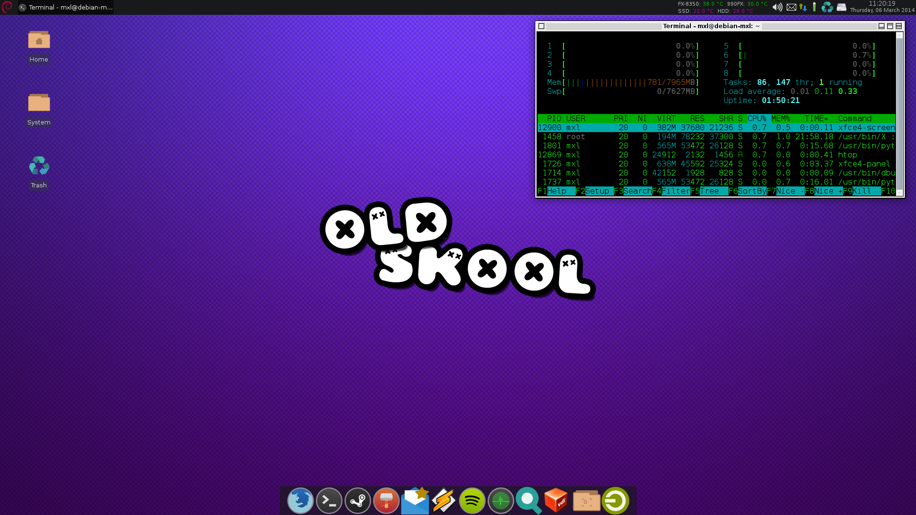Select the Terminal taskbar button in panel

(x=66, y=7)
